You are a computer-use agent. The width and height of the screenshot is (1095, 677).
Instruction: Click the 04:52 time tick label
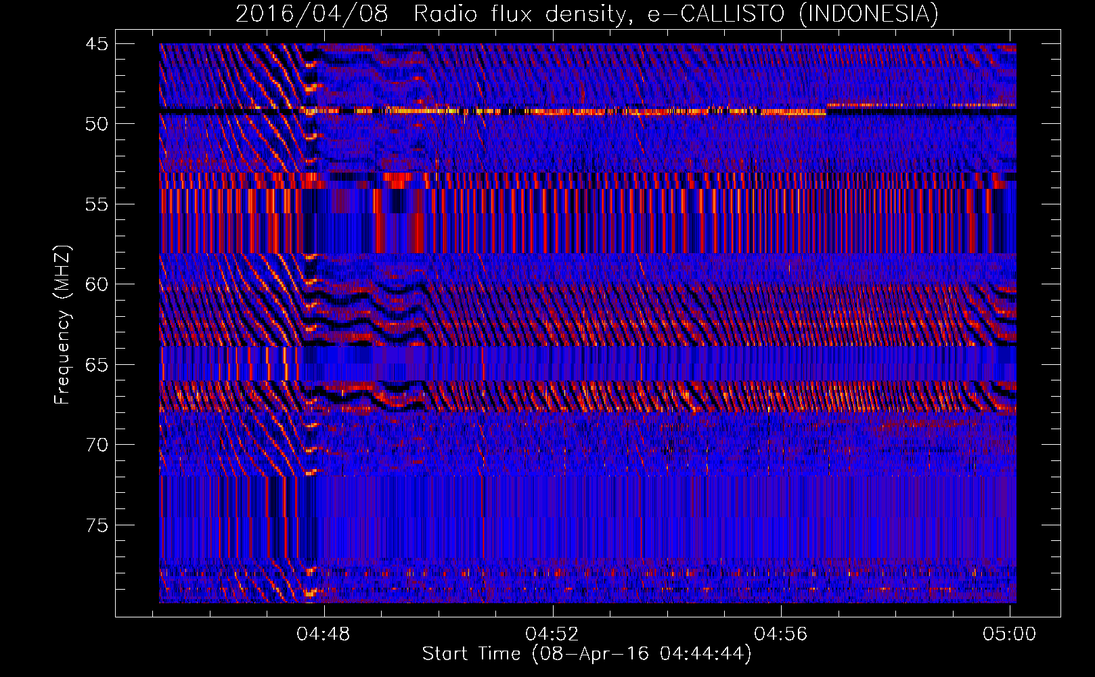click(552, 634)
